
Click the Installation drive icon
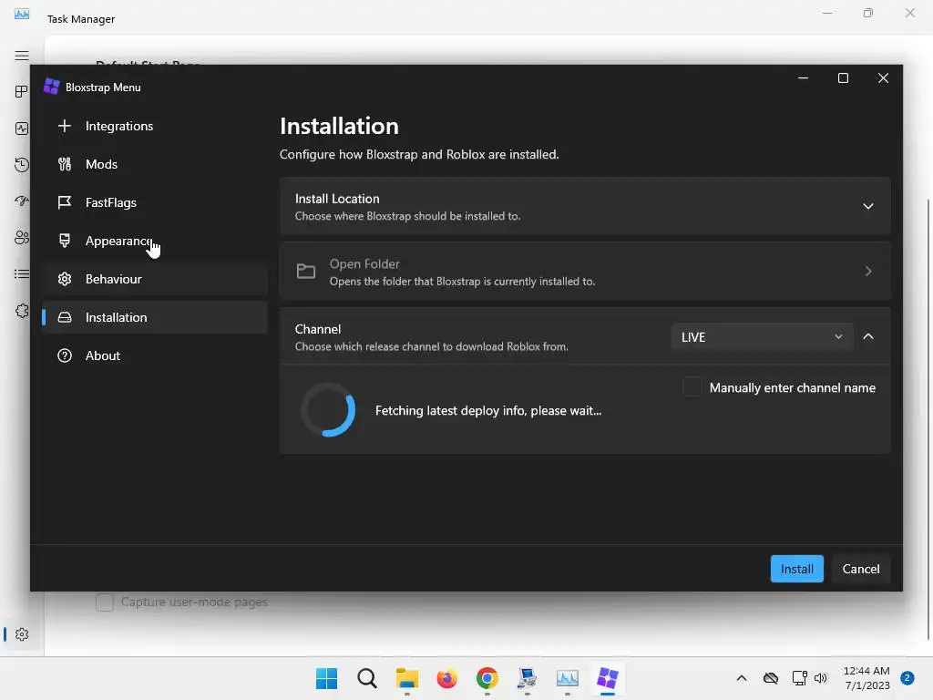[x=65, y=317]
